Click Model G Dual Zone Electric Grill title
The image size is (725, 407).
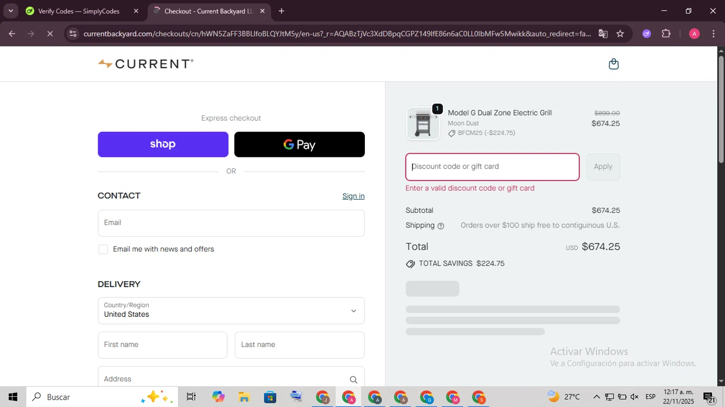[500, 113]
